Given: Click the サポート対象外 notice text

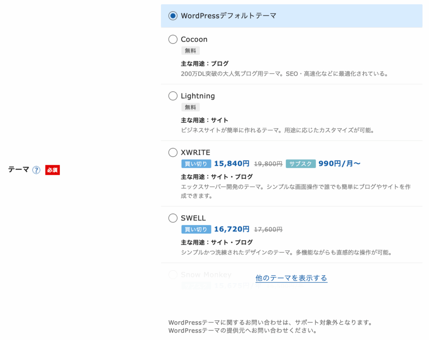Looking at the screenshot, I should tap(270, 322).
